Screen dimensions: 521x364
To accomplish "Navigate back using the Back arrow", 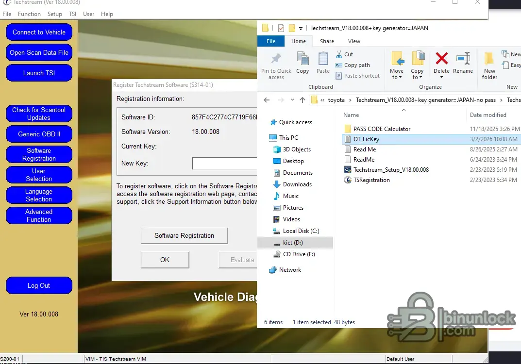I will pos(266,100).
